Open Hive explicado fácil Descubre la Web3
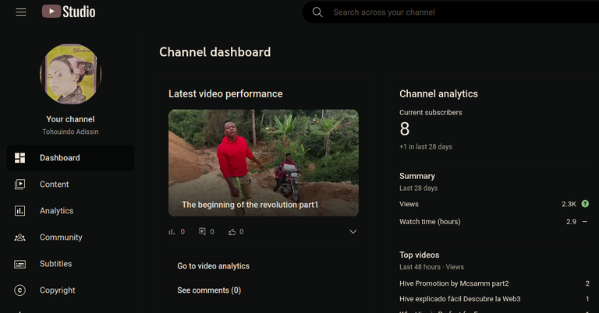 coord(460,299)
